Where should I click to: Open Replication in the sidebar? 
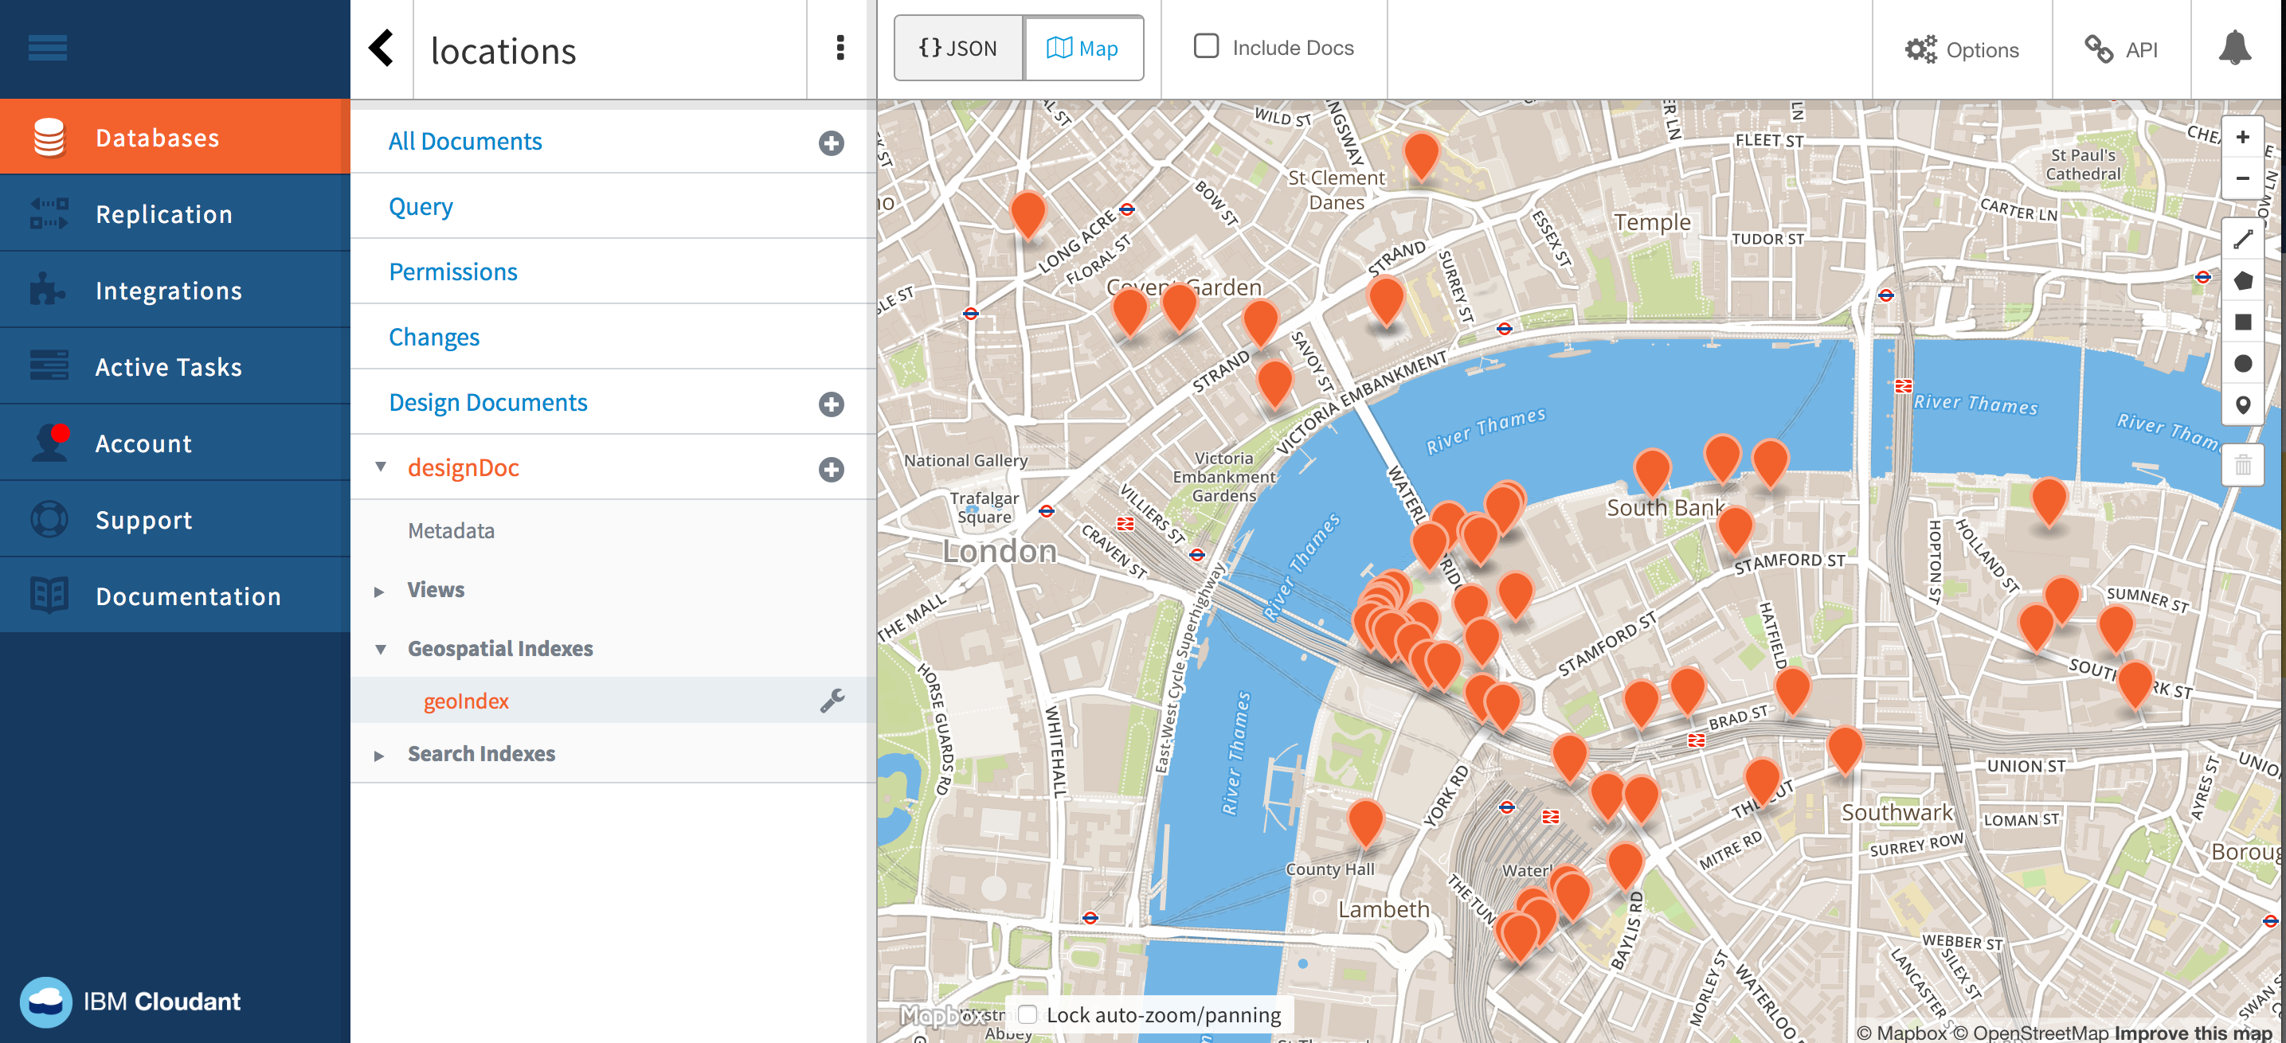click(164, 213)
